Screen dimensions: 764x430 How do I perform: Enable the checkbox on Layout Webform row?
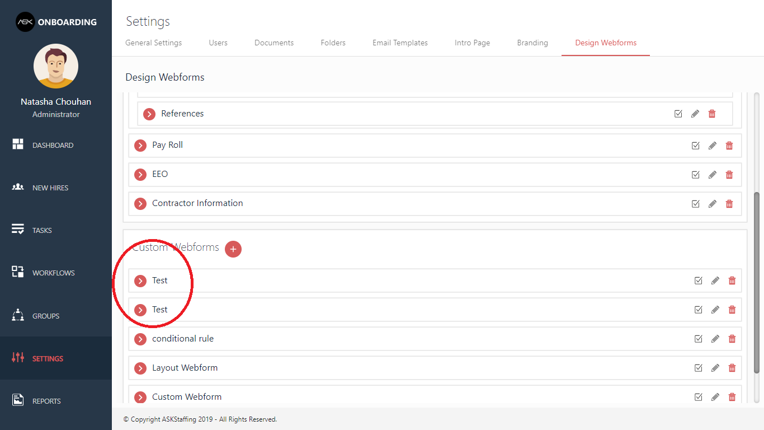click(698, 367)
